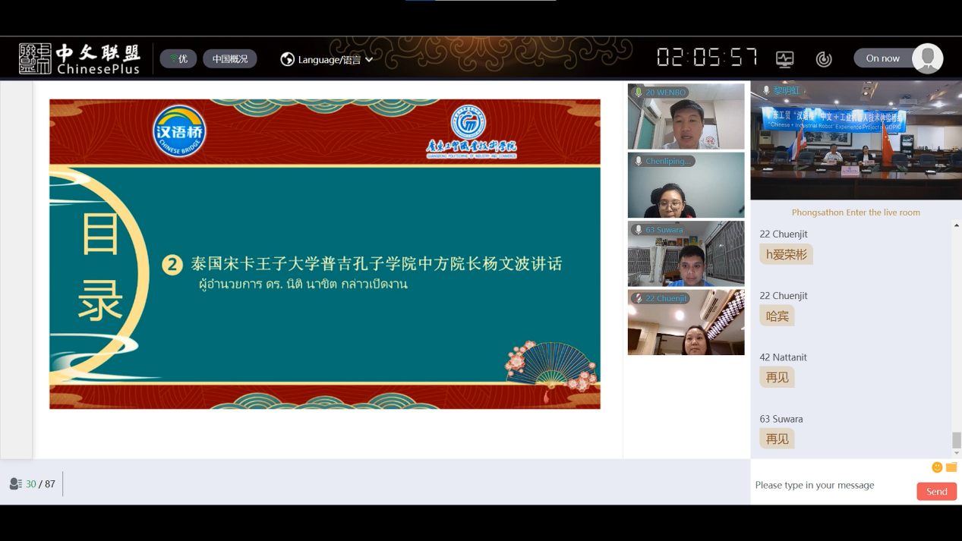Open the Language/语言 dropdown
This screenshot has width=962, height=541.
(x=327, y=59)
